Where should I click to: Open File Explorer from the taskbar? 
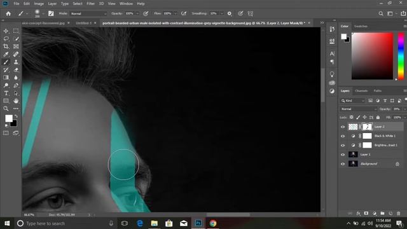click(x=155, y=223)
